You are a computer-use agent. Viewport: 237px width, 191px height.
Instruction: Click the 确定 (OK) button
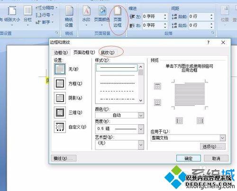tap(189, 158)
